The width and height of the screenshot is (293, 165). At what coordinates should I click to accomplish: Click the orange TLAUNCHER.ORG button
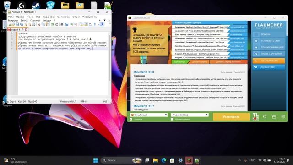tap(269, 61)
